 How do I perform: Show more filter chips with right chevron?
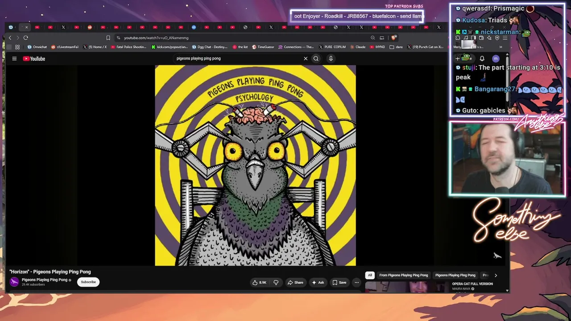[x=496, y=275]
